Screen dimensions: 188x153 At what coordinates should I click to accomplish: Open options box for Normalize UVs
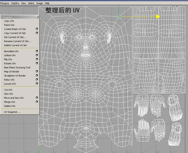pyautogui.click(x=37, y=51)
